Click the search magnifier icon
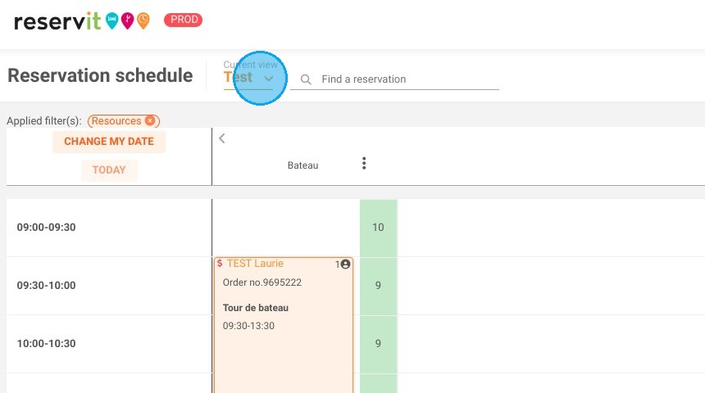 click(x=306, y=79)
